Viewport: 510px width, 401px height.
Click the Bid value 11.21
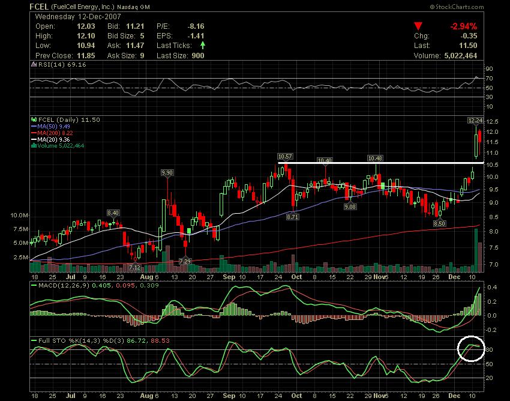[x=135, y=26]
